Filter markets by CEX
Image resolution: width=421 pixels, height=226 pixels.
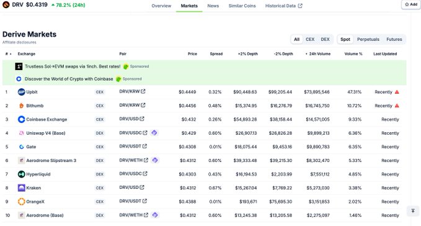pyautogui.click(x=310, y=39)
